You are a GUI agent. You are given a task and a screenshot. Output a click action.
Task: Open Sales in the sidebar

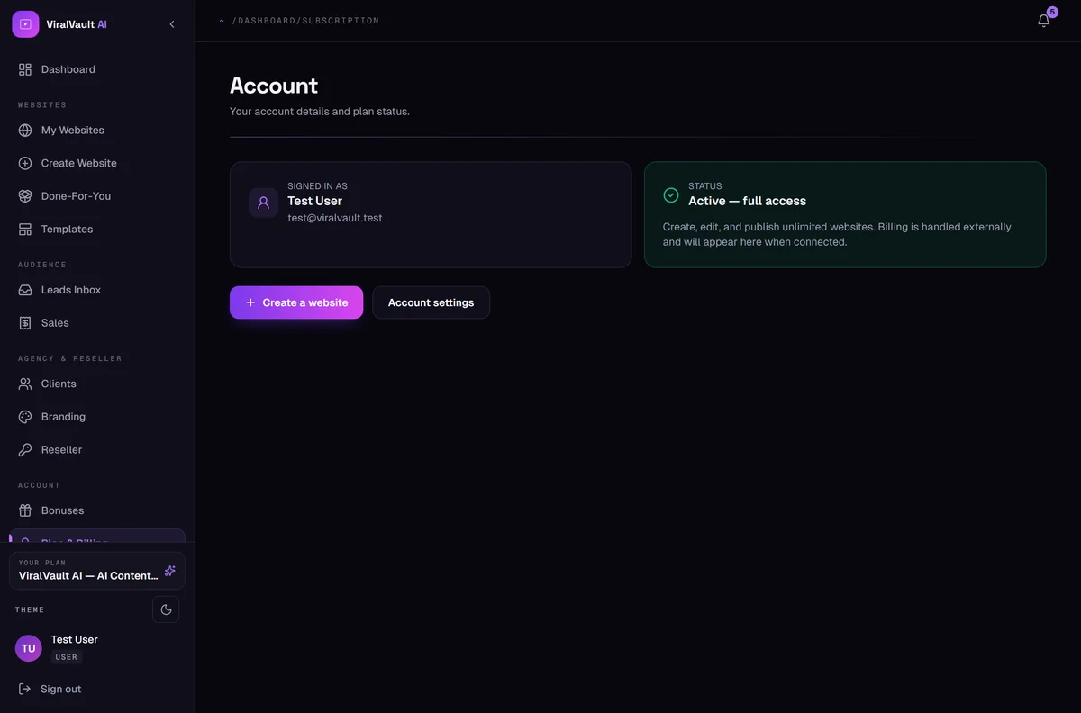coord(97,323)
